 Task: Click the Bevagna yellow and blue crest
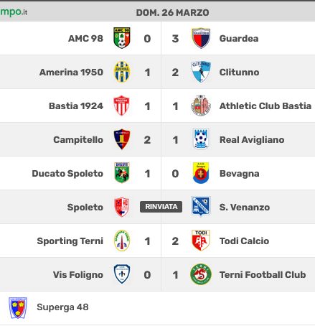click(x=201, y=173)
